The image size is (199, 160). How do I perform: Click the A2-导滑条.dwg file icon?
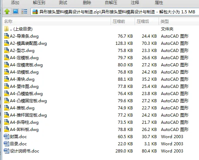pyautogui.click(x=7, y=36)
